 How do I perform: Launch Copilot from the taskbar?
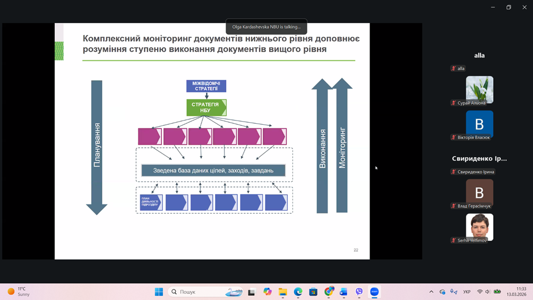tap(268, 292)
